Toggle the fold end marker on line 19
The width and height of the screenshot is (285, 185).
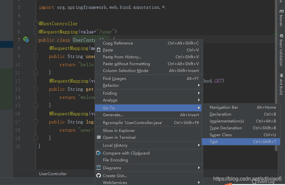click(x=36, y=138)
